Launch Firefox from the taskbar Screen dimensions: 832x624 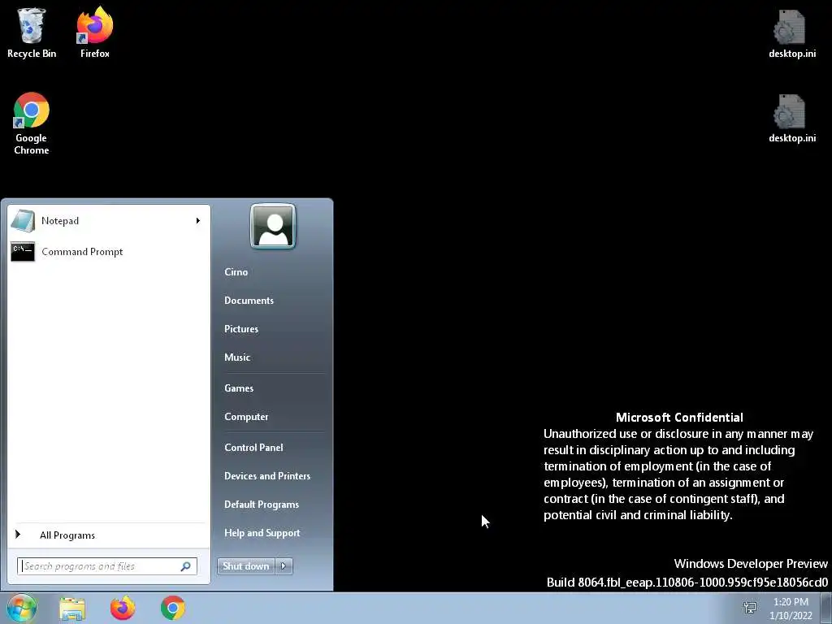[123, 608]
